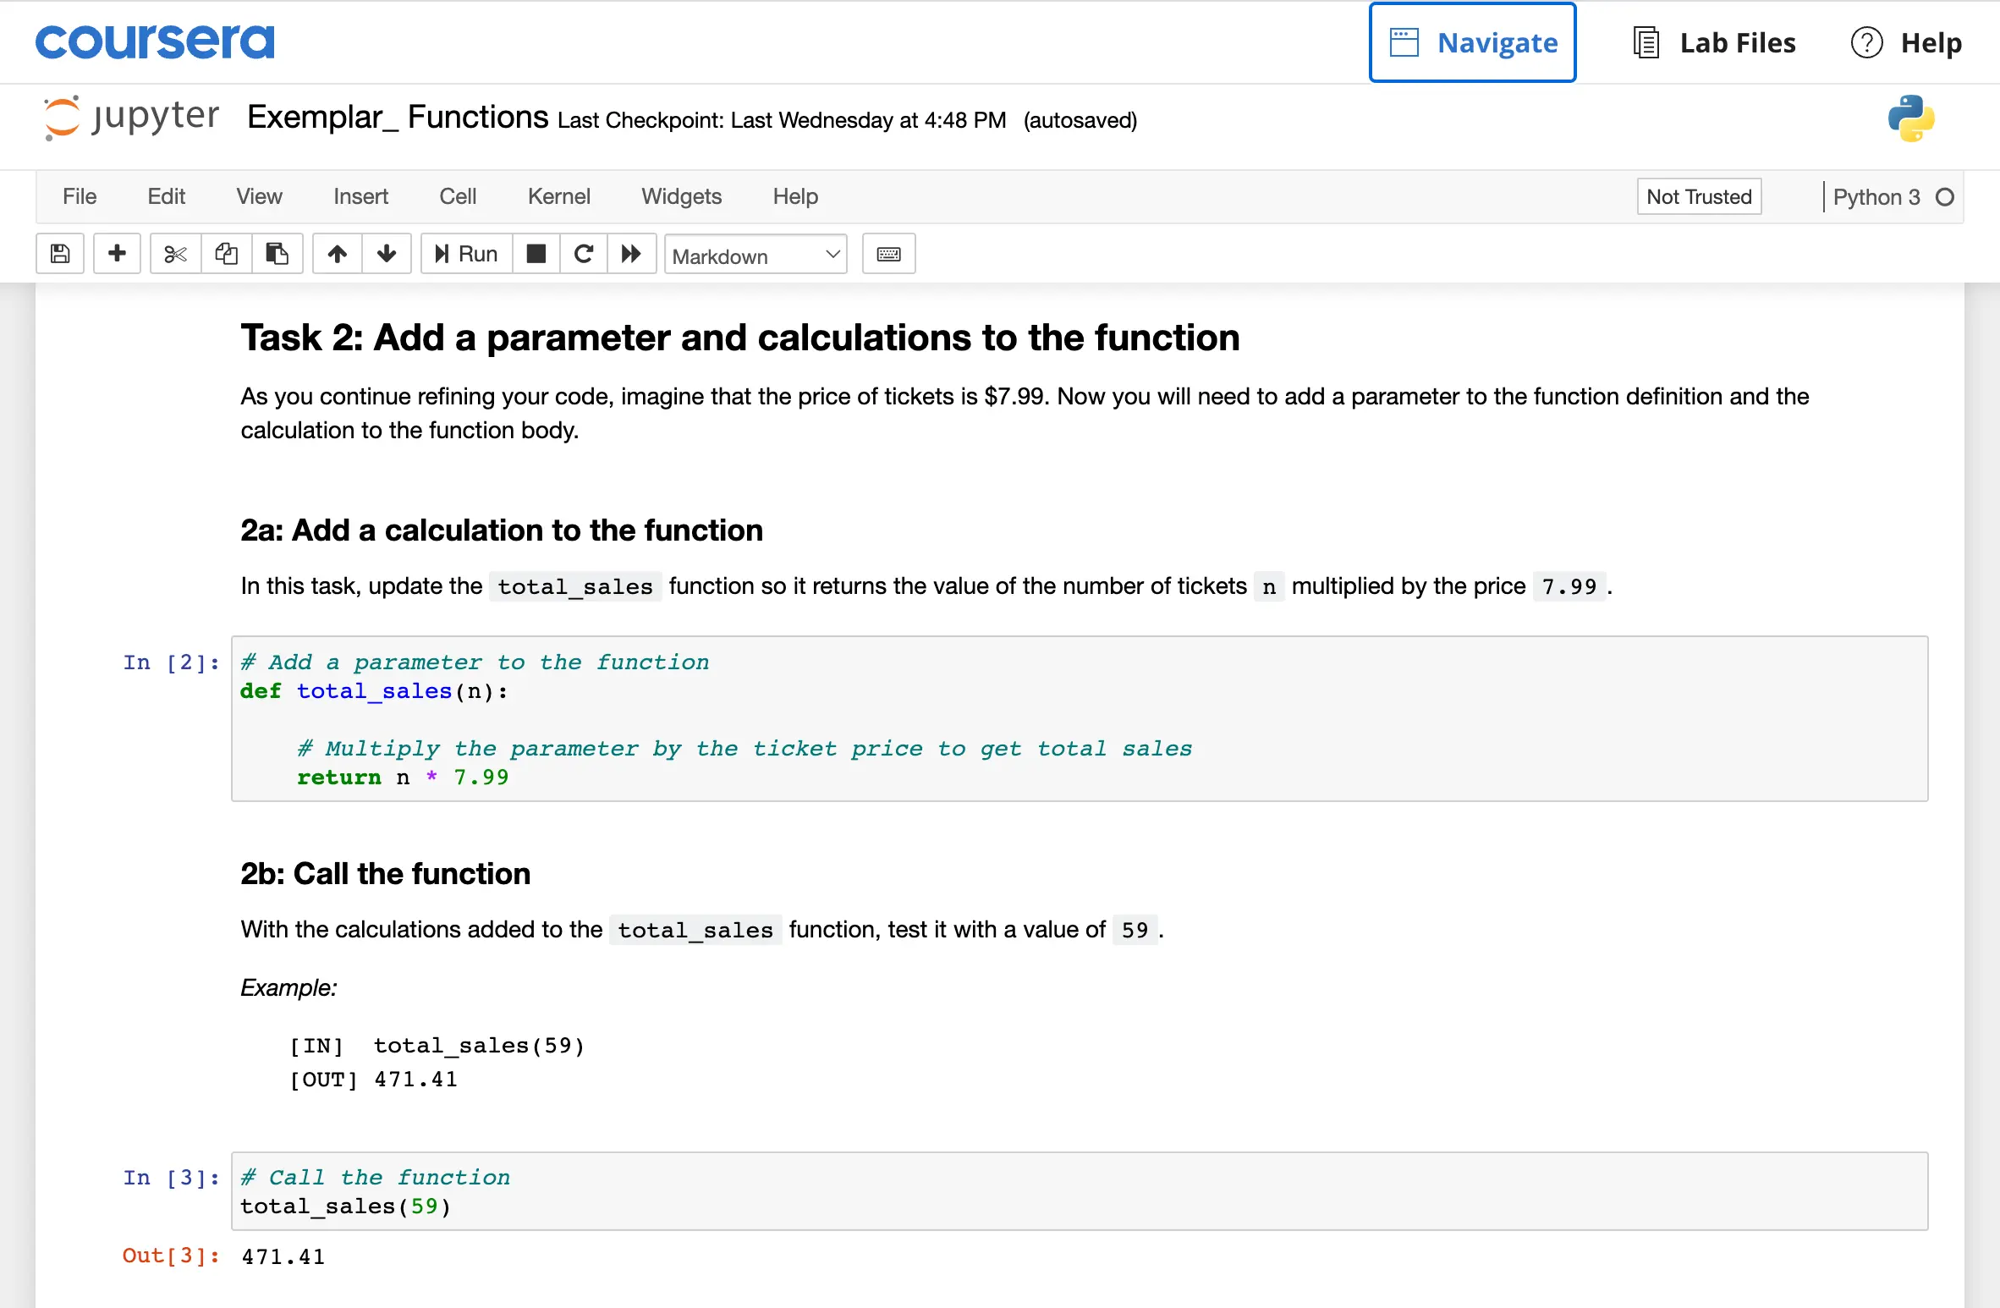Image resolution: width=2000 pixels, height=1308 pixels.
Task: Click the Navigate button
Action: [1473, 42]
